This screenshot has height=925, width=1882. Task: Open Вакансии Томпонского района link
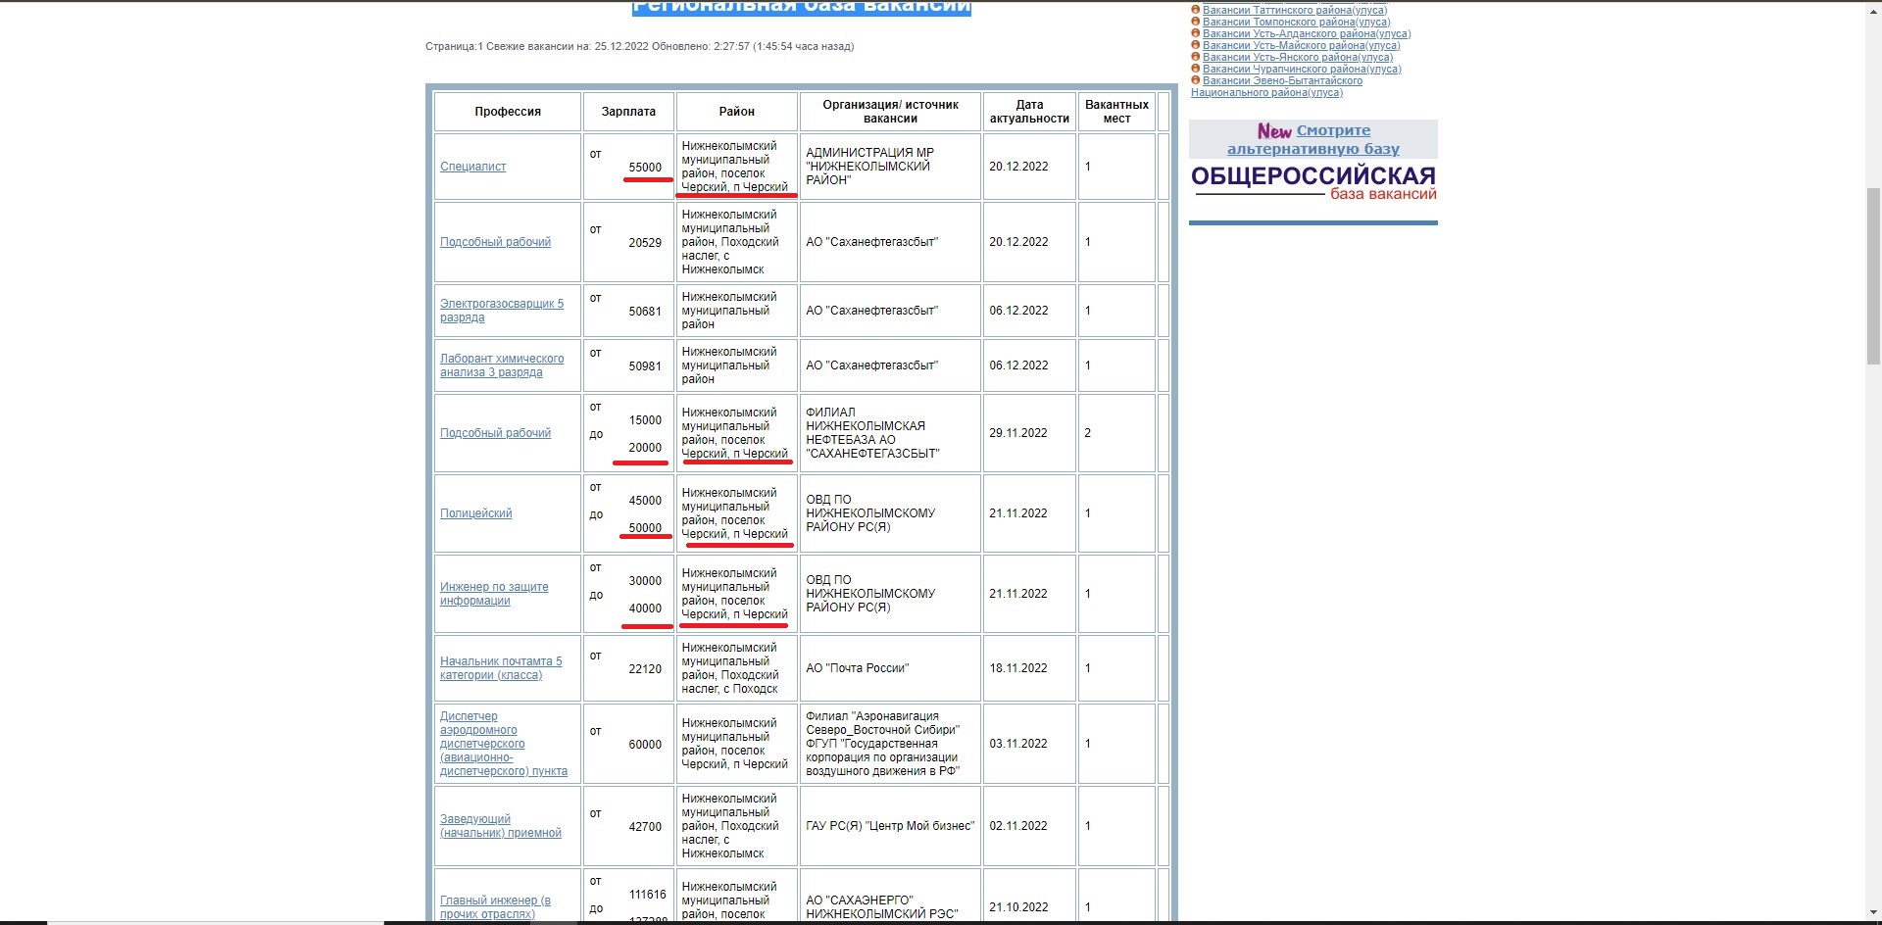click(x=1296, y=22)
